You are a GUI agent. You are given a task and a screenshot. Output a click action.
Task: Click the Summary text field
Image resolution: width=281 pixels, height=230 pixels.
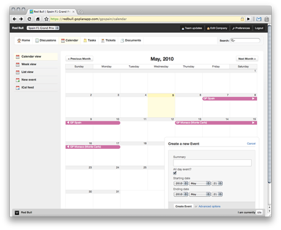tap(212, 163)
